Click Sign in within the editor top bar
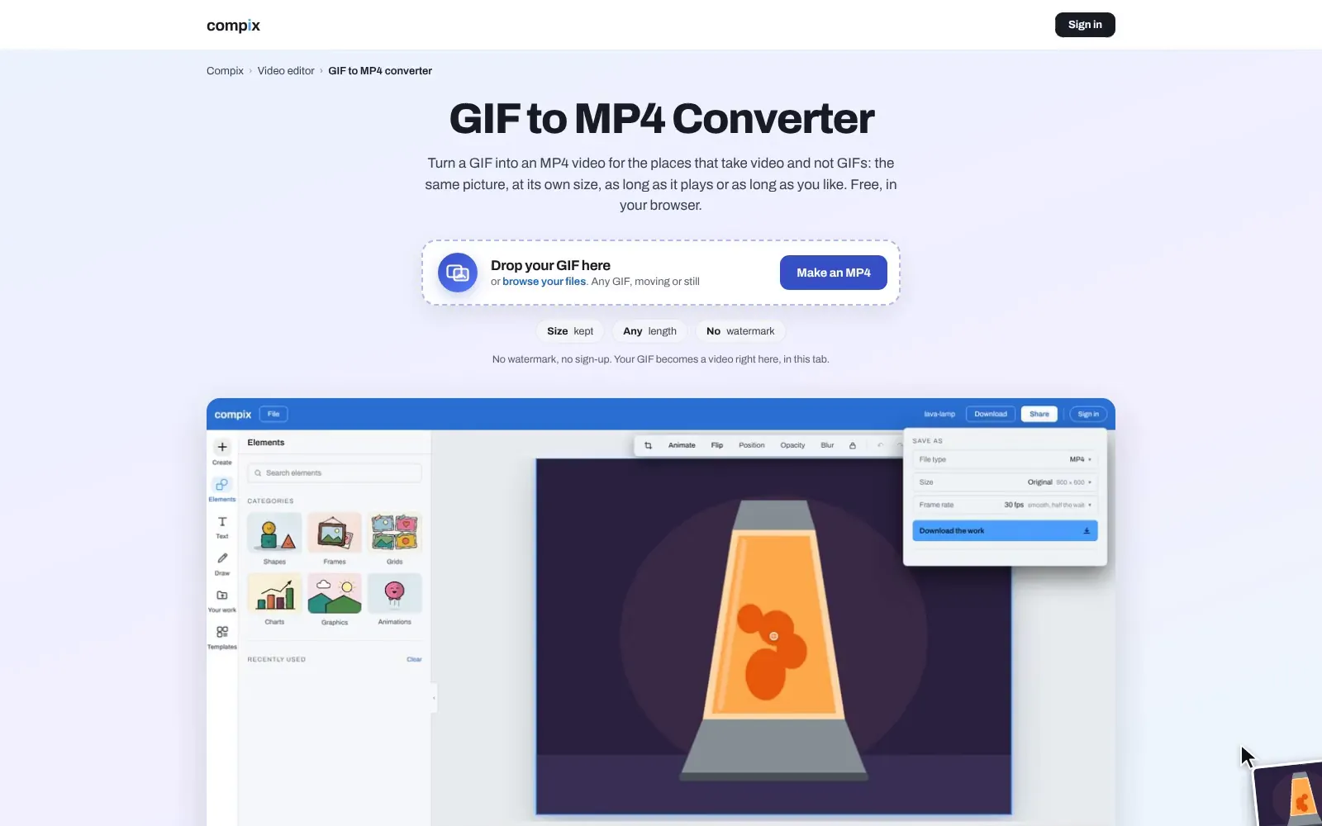The width and height of the screenshot is (1322, 826). click(x=1088, y=414)
